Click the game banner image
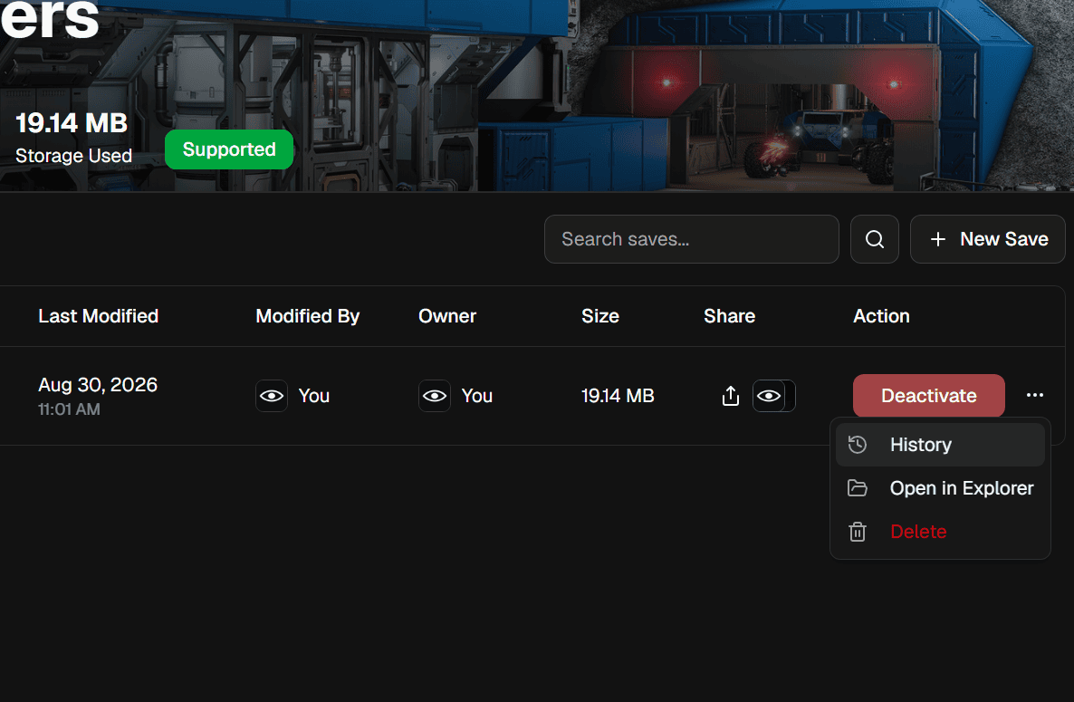The width and height of the screenshot is (1074, 702). tap(537, 96)
